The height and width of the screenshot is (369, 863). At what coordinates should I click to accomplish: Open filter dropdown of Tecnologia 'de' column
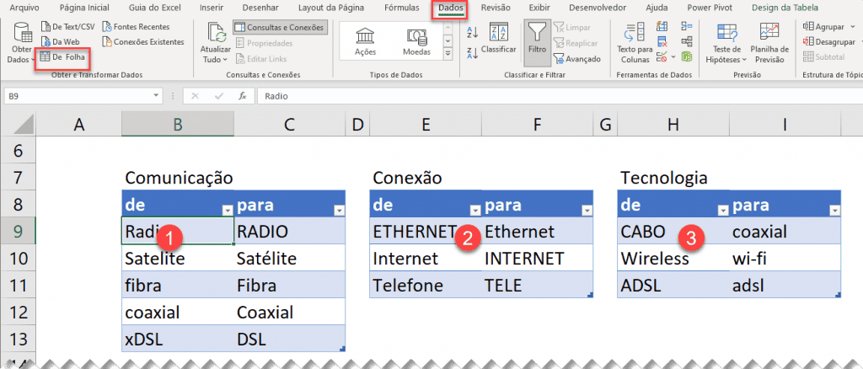723,211
